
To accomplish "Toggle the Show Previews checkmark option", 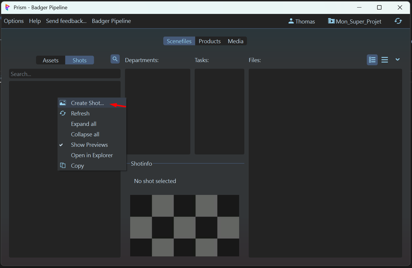I will (x=89, y=145).
